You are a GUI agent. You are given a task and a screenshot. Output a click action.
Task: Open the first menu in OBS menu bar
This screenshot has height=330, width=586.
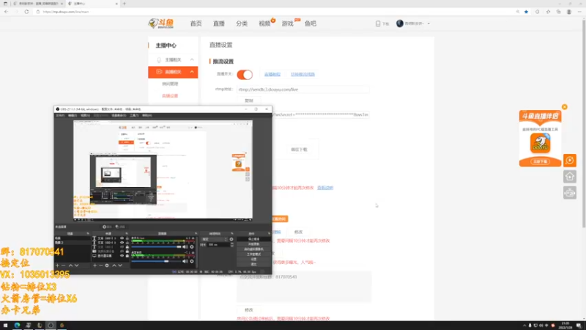tap(60, 116)
